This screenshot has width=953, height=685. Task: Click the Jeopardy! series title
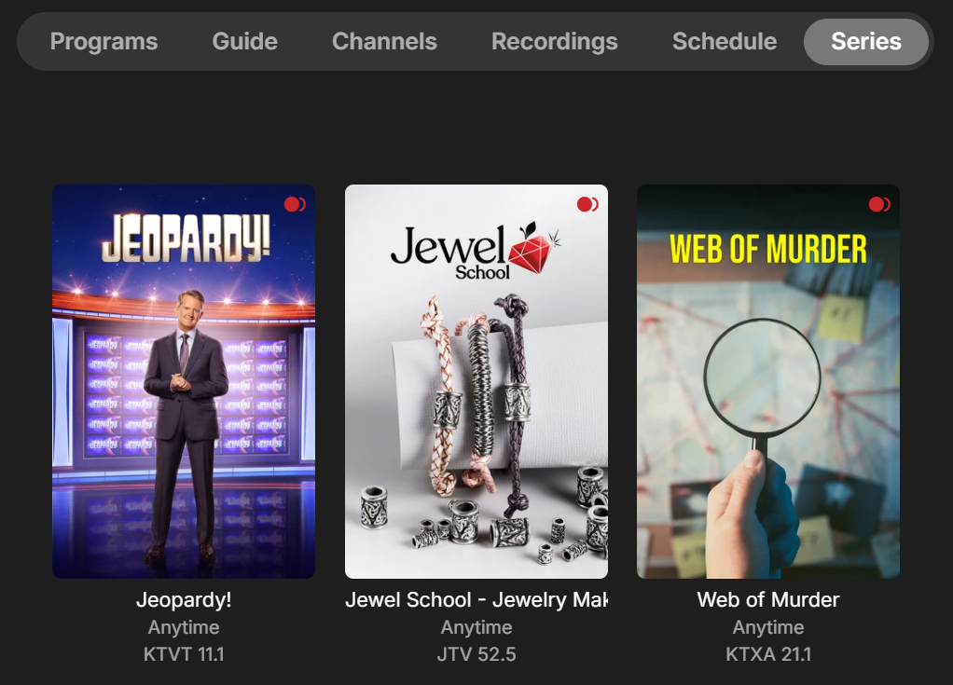coord(184,600)
